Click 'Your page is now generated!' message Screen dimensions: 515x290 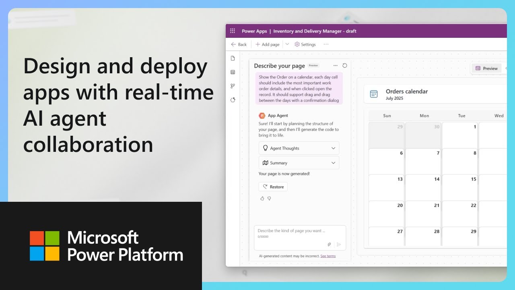tap(284, 174)
